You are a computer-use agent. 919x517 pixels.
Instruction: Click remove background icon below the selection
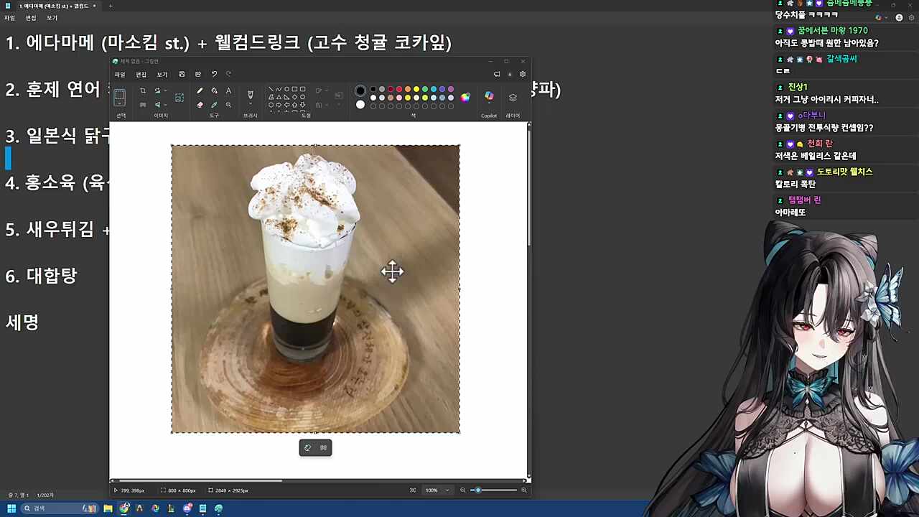[323, 448]
